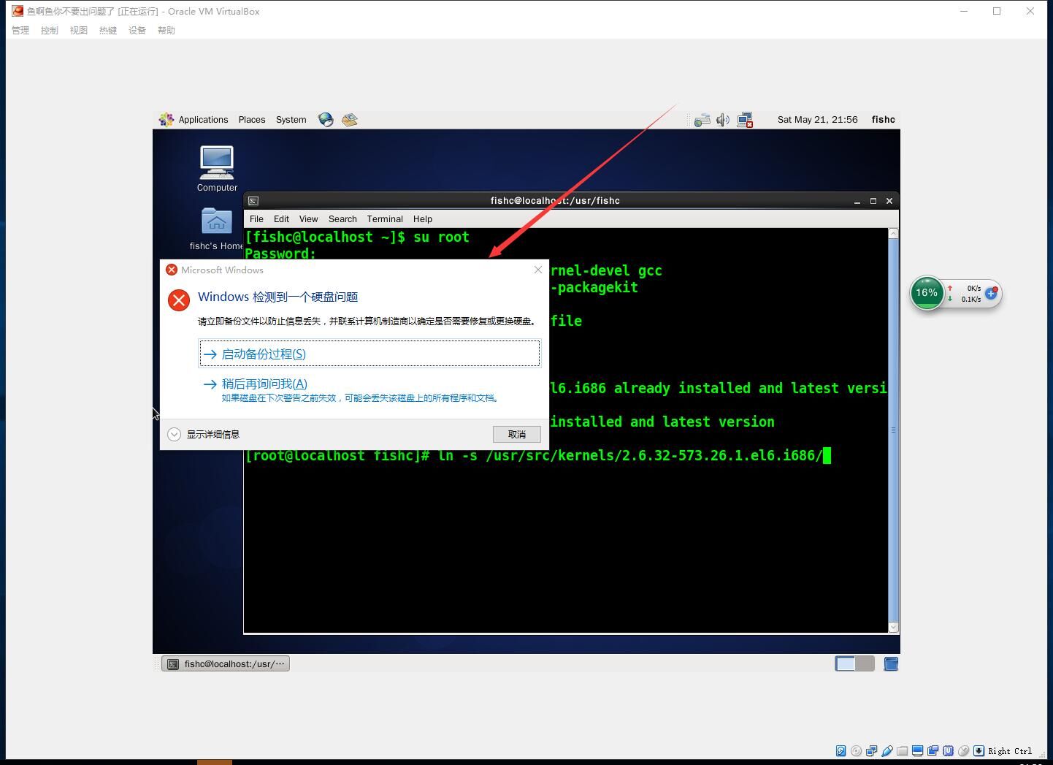Open terminal Search menu
Image resolution: width=1053 pixels, height=765 pixels.
(x=342, y=219)
